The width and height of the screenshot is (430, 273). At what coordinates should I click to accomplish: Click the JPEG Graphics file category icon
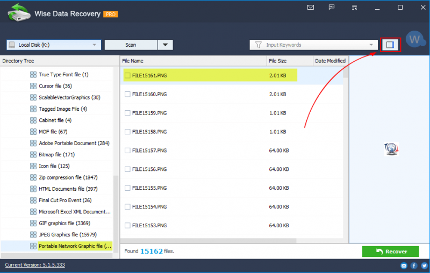tap(33, 235)
